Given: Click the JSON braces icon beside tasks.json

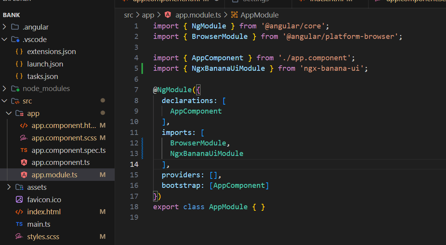Looking at the screenshot, I should pyautogui.click(x=19, y=76).
